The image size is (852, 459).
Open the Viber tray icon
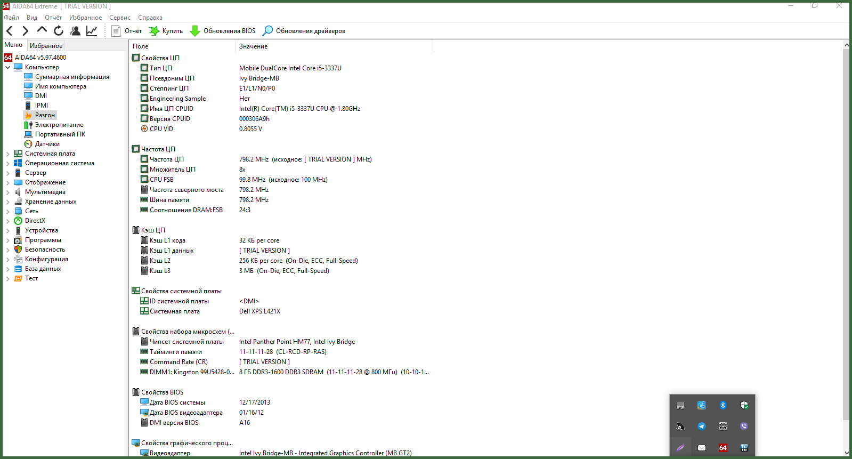click(744, 426)
